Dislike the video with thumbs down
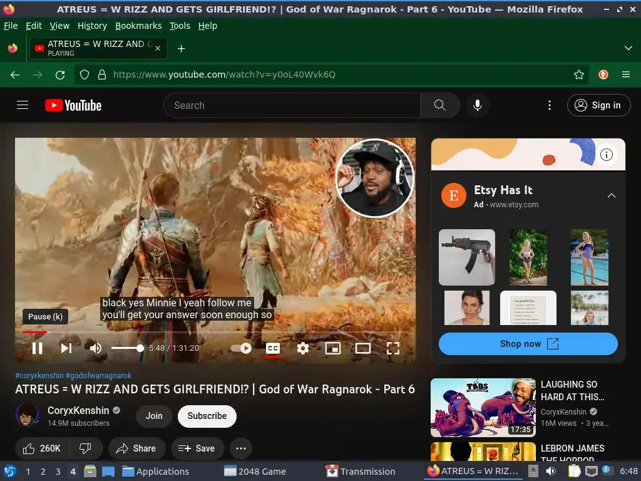 (85, 448)
